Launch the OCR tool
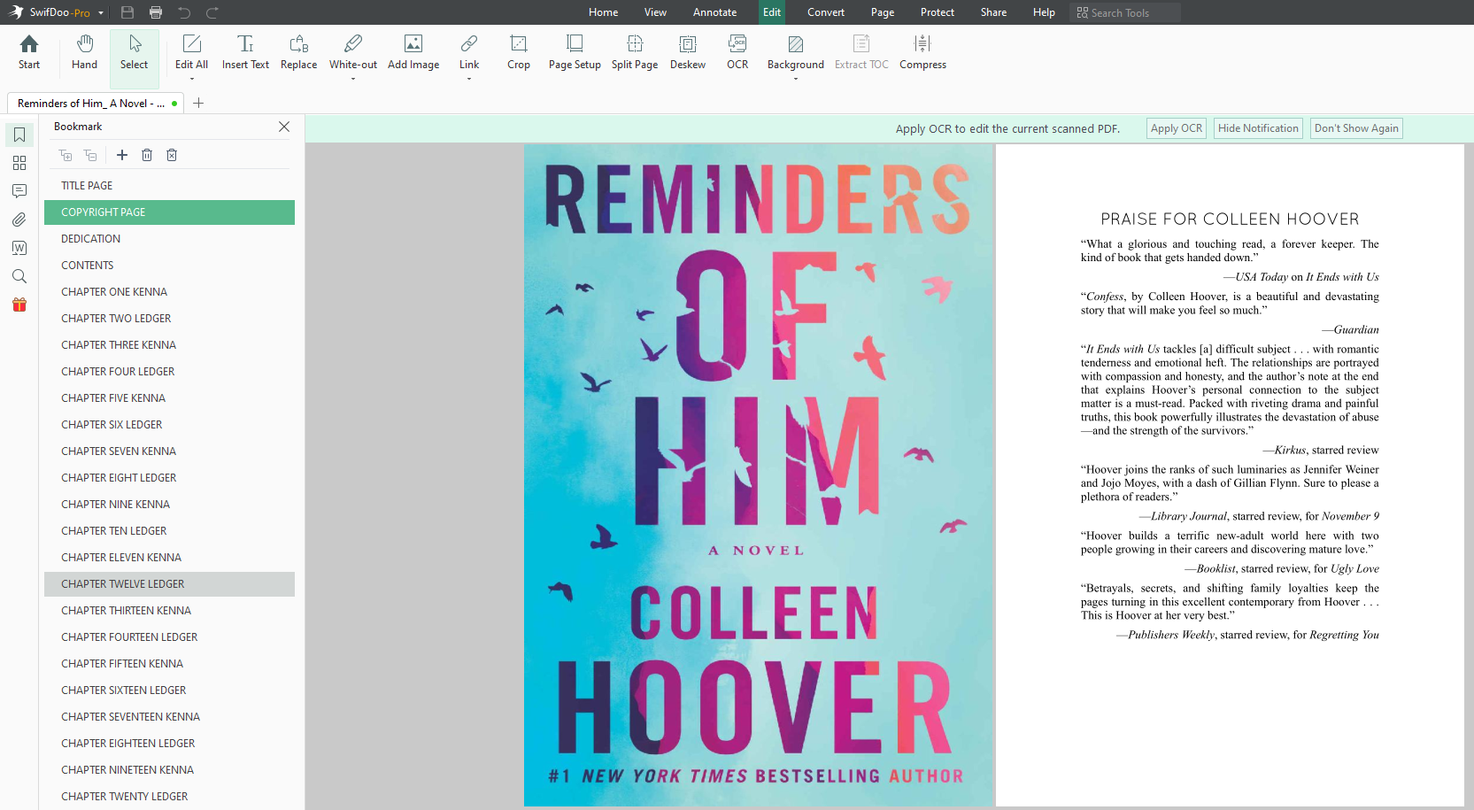The image size is (1474, 810). pos(737,52)
